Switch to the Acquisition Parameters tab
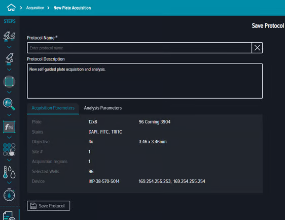285x220 pixels. [53, 108]
